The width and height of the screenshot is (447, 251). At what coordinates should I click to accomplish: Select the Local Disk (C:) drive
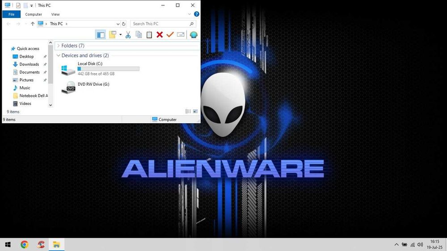pyautogui.click(x=100, y=69)
